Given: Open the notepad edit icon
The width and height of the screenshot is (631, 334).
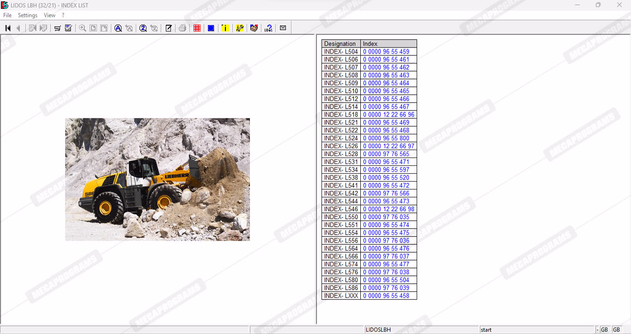Looking at the screenshot, I should click(169, 28).
